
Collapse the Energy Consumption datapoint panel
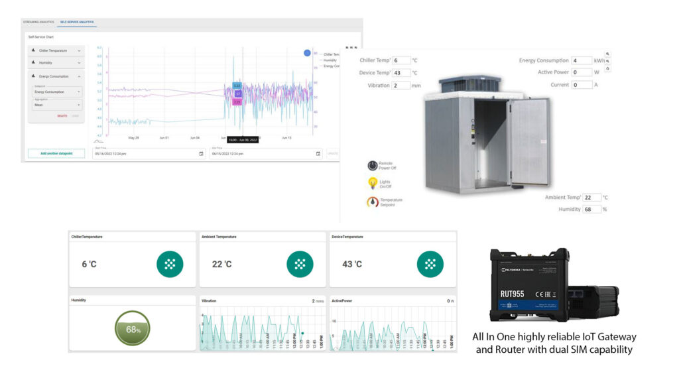coord(80,76)
